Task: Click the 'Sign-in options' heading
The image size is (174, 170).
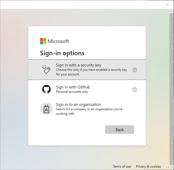Action: (x=62, y=53)
